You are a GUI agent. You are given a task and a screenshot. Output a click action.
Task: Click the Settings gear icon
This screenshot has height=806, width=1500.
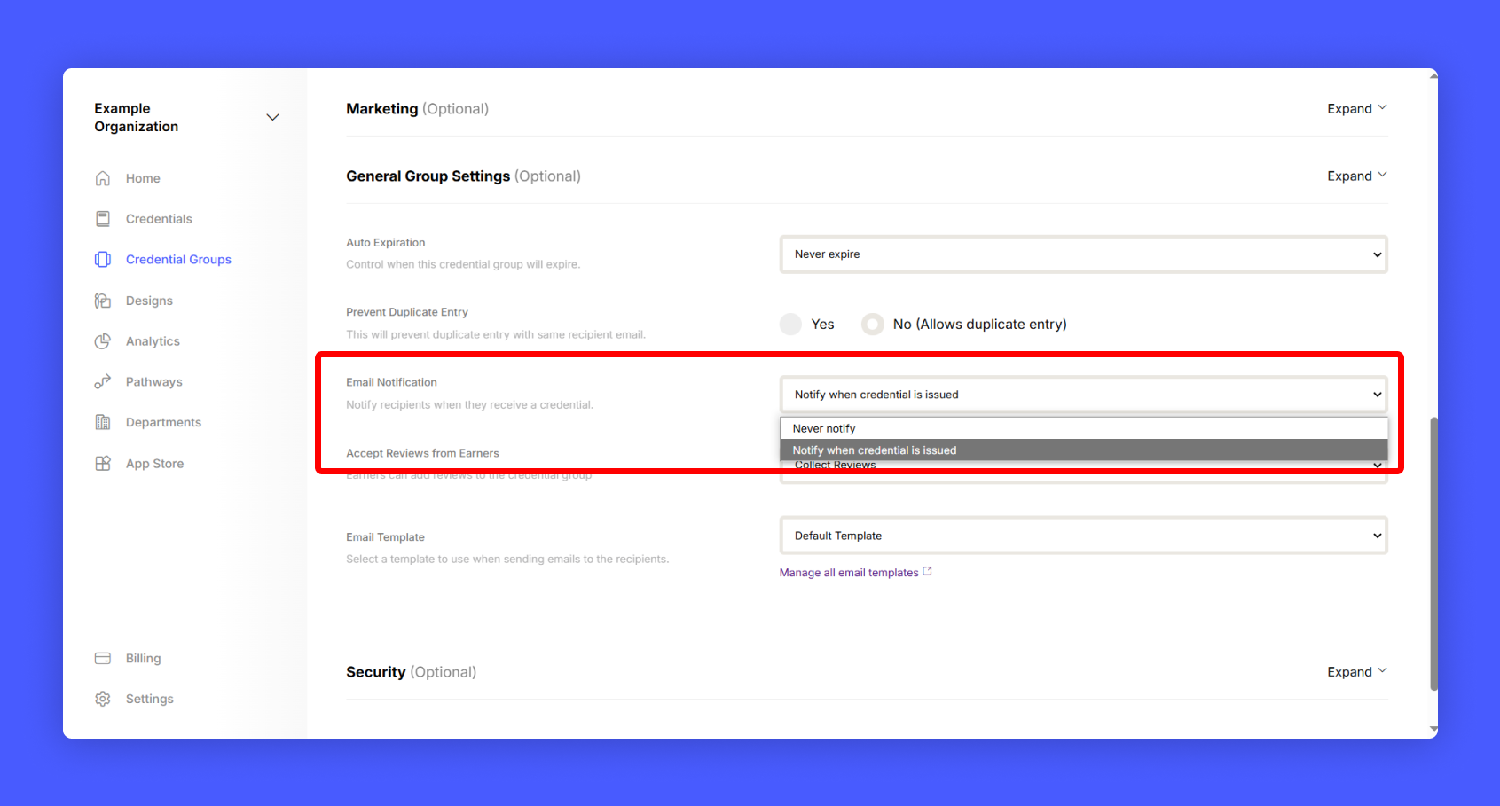(103, 699)
